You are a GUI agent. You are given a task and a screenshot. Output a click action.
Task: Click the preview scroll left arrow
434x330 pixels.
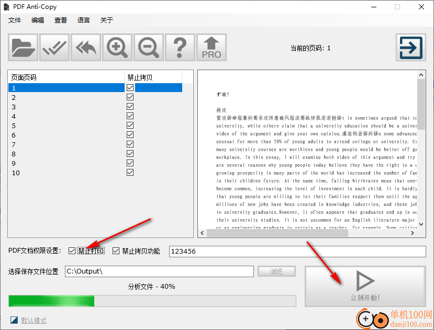click(202, 233)
